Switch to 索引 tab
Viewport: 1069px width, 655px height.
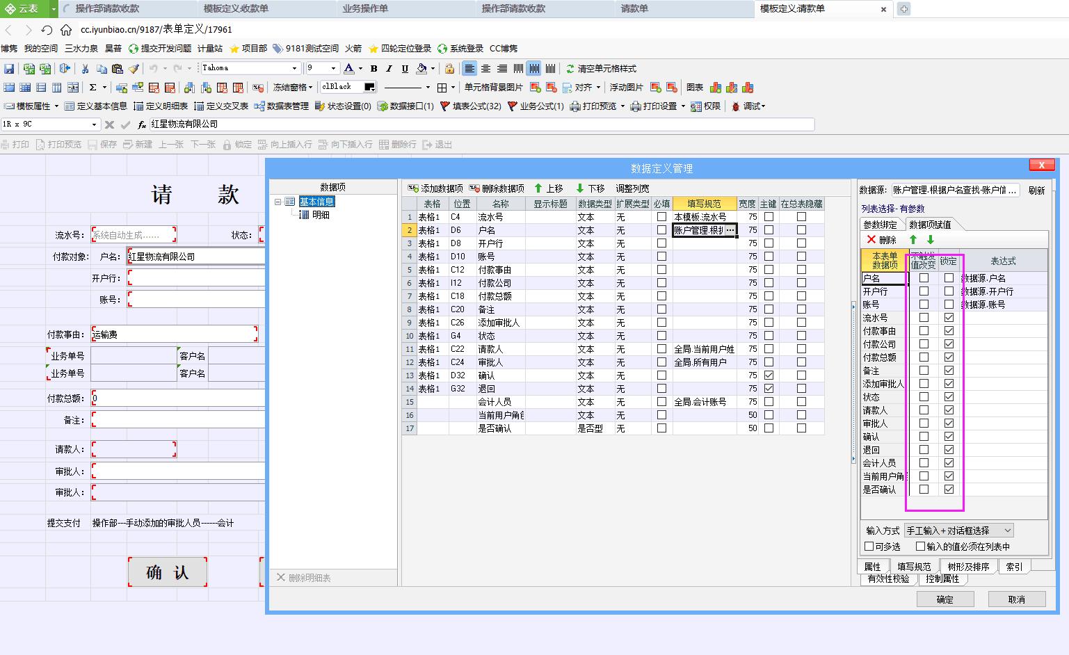(x=1014, y=567)
